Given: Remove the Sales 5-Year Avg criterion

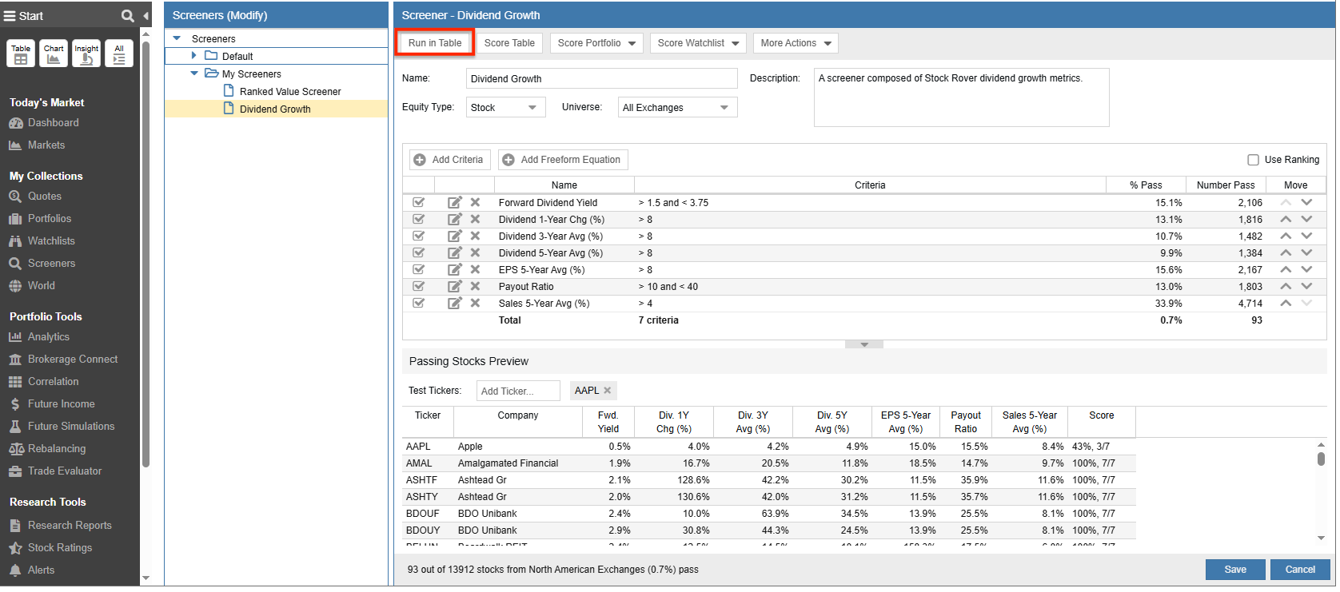Looking at the screenshot, I should [x=475, y=303].
